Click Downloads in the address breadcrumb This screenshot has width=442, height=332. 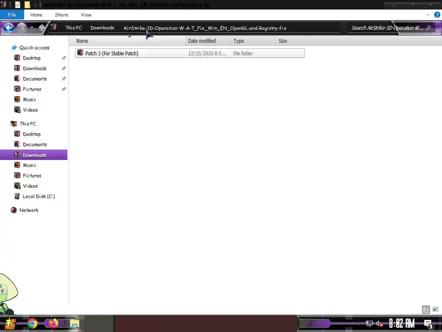click(x=102, y=28)
